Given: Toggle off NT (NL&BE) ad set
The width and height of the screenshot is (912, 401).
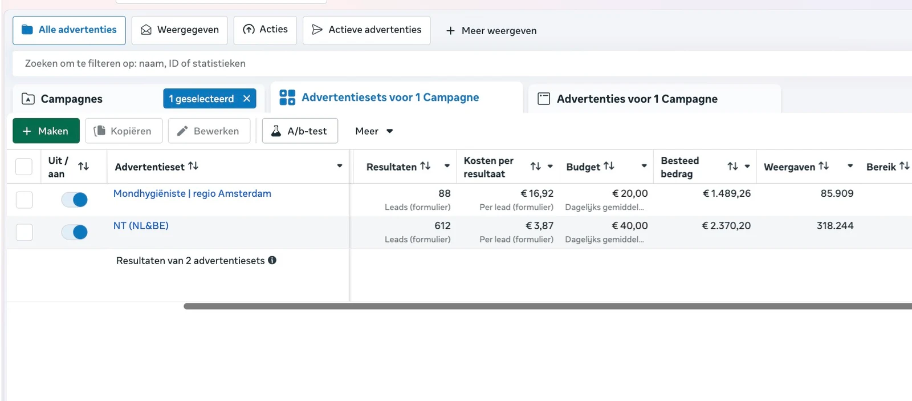Looking at the screenshot, I should [75, 232].
